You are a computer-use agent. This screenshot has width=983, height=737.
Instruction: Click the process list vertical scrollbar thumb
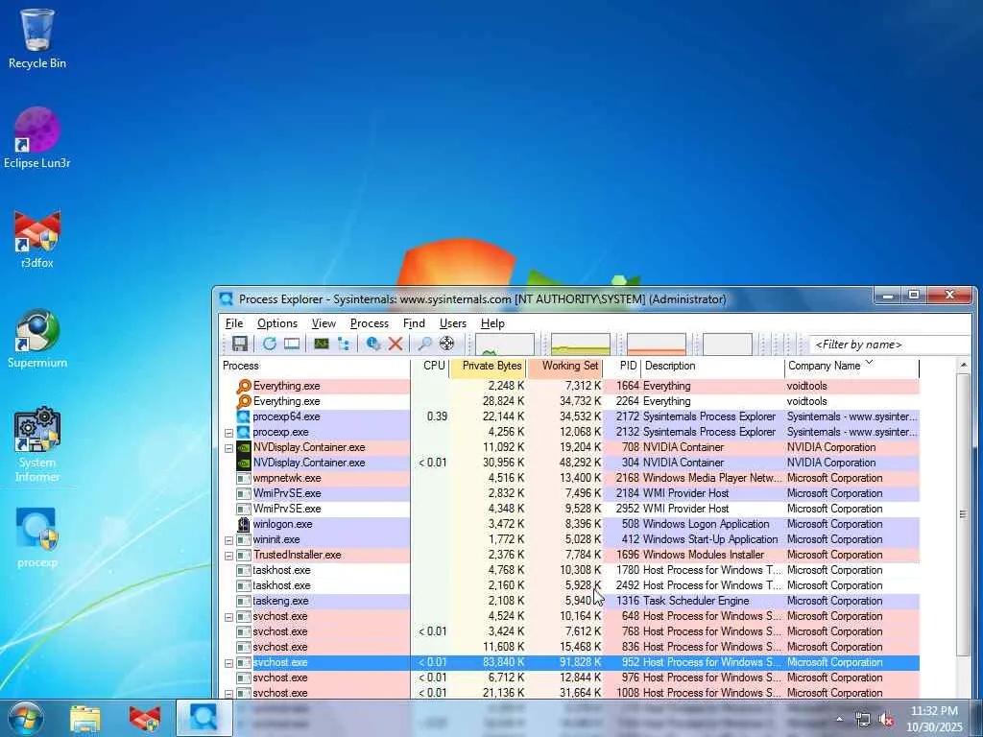964,514
